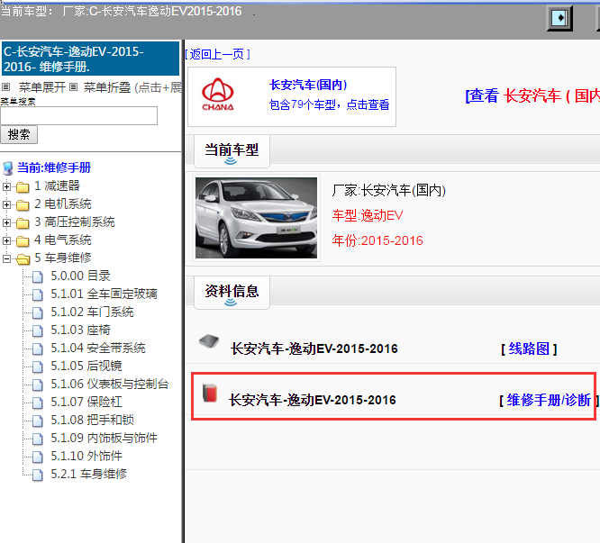This screenshot has height=543, width=600.
Task: Click the 年份:2015-2016 red text
Action: (377, 241)
